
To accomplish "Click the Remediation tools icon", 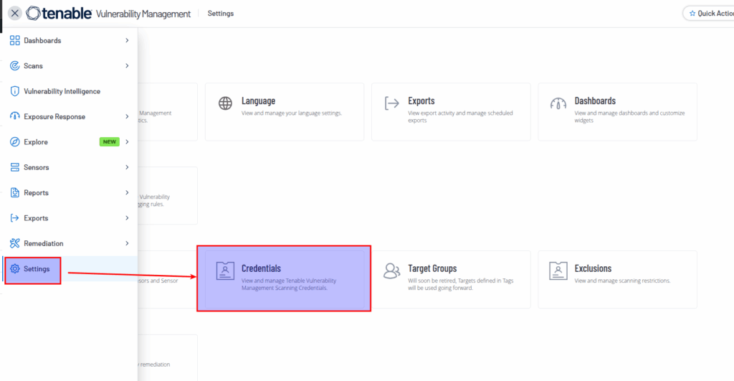I will tap(14, 243).
